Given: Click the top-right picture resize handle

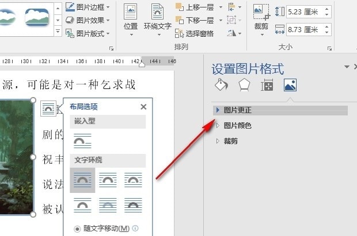Looking at the screenshot, I should (x=33, y=100).
